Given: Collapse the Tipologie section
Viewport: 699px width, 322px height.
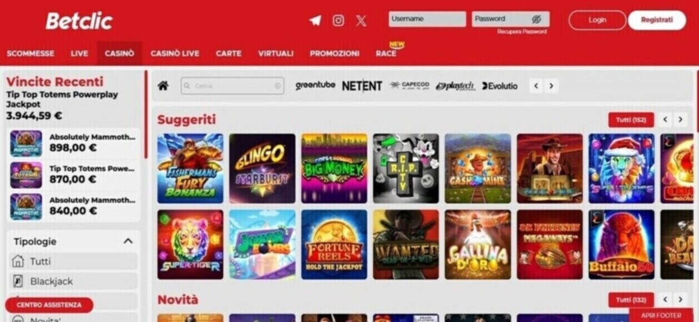Looking at the screenshot, I should (x=128, y=241).
